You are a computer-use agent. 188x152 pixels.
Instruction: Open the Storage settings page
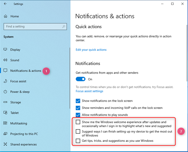coord(16,102)
